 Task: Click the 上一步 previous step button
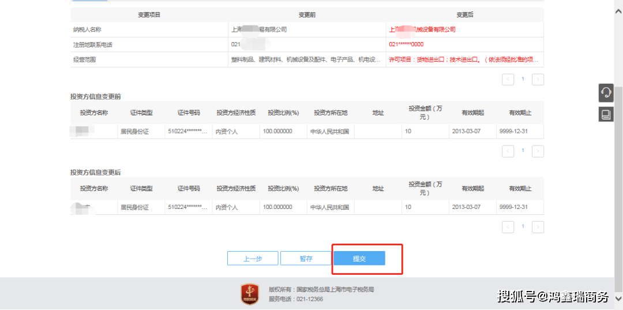(x=253, y=259)
